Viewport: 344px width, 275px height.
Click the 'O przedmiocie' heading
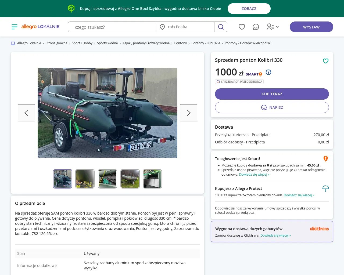[x=30, y=204]
